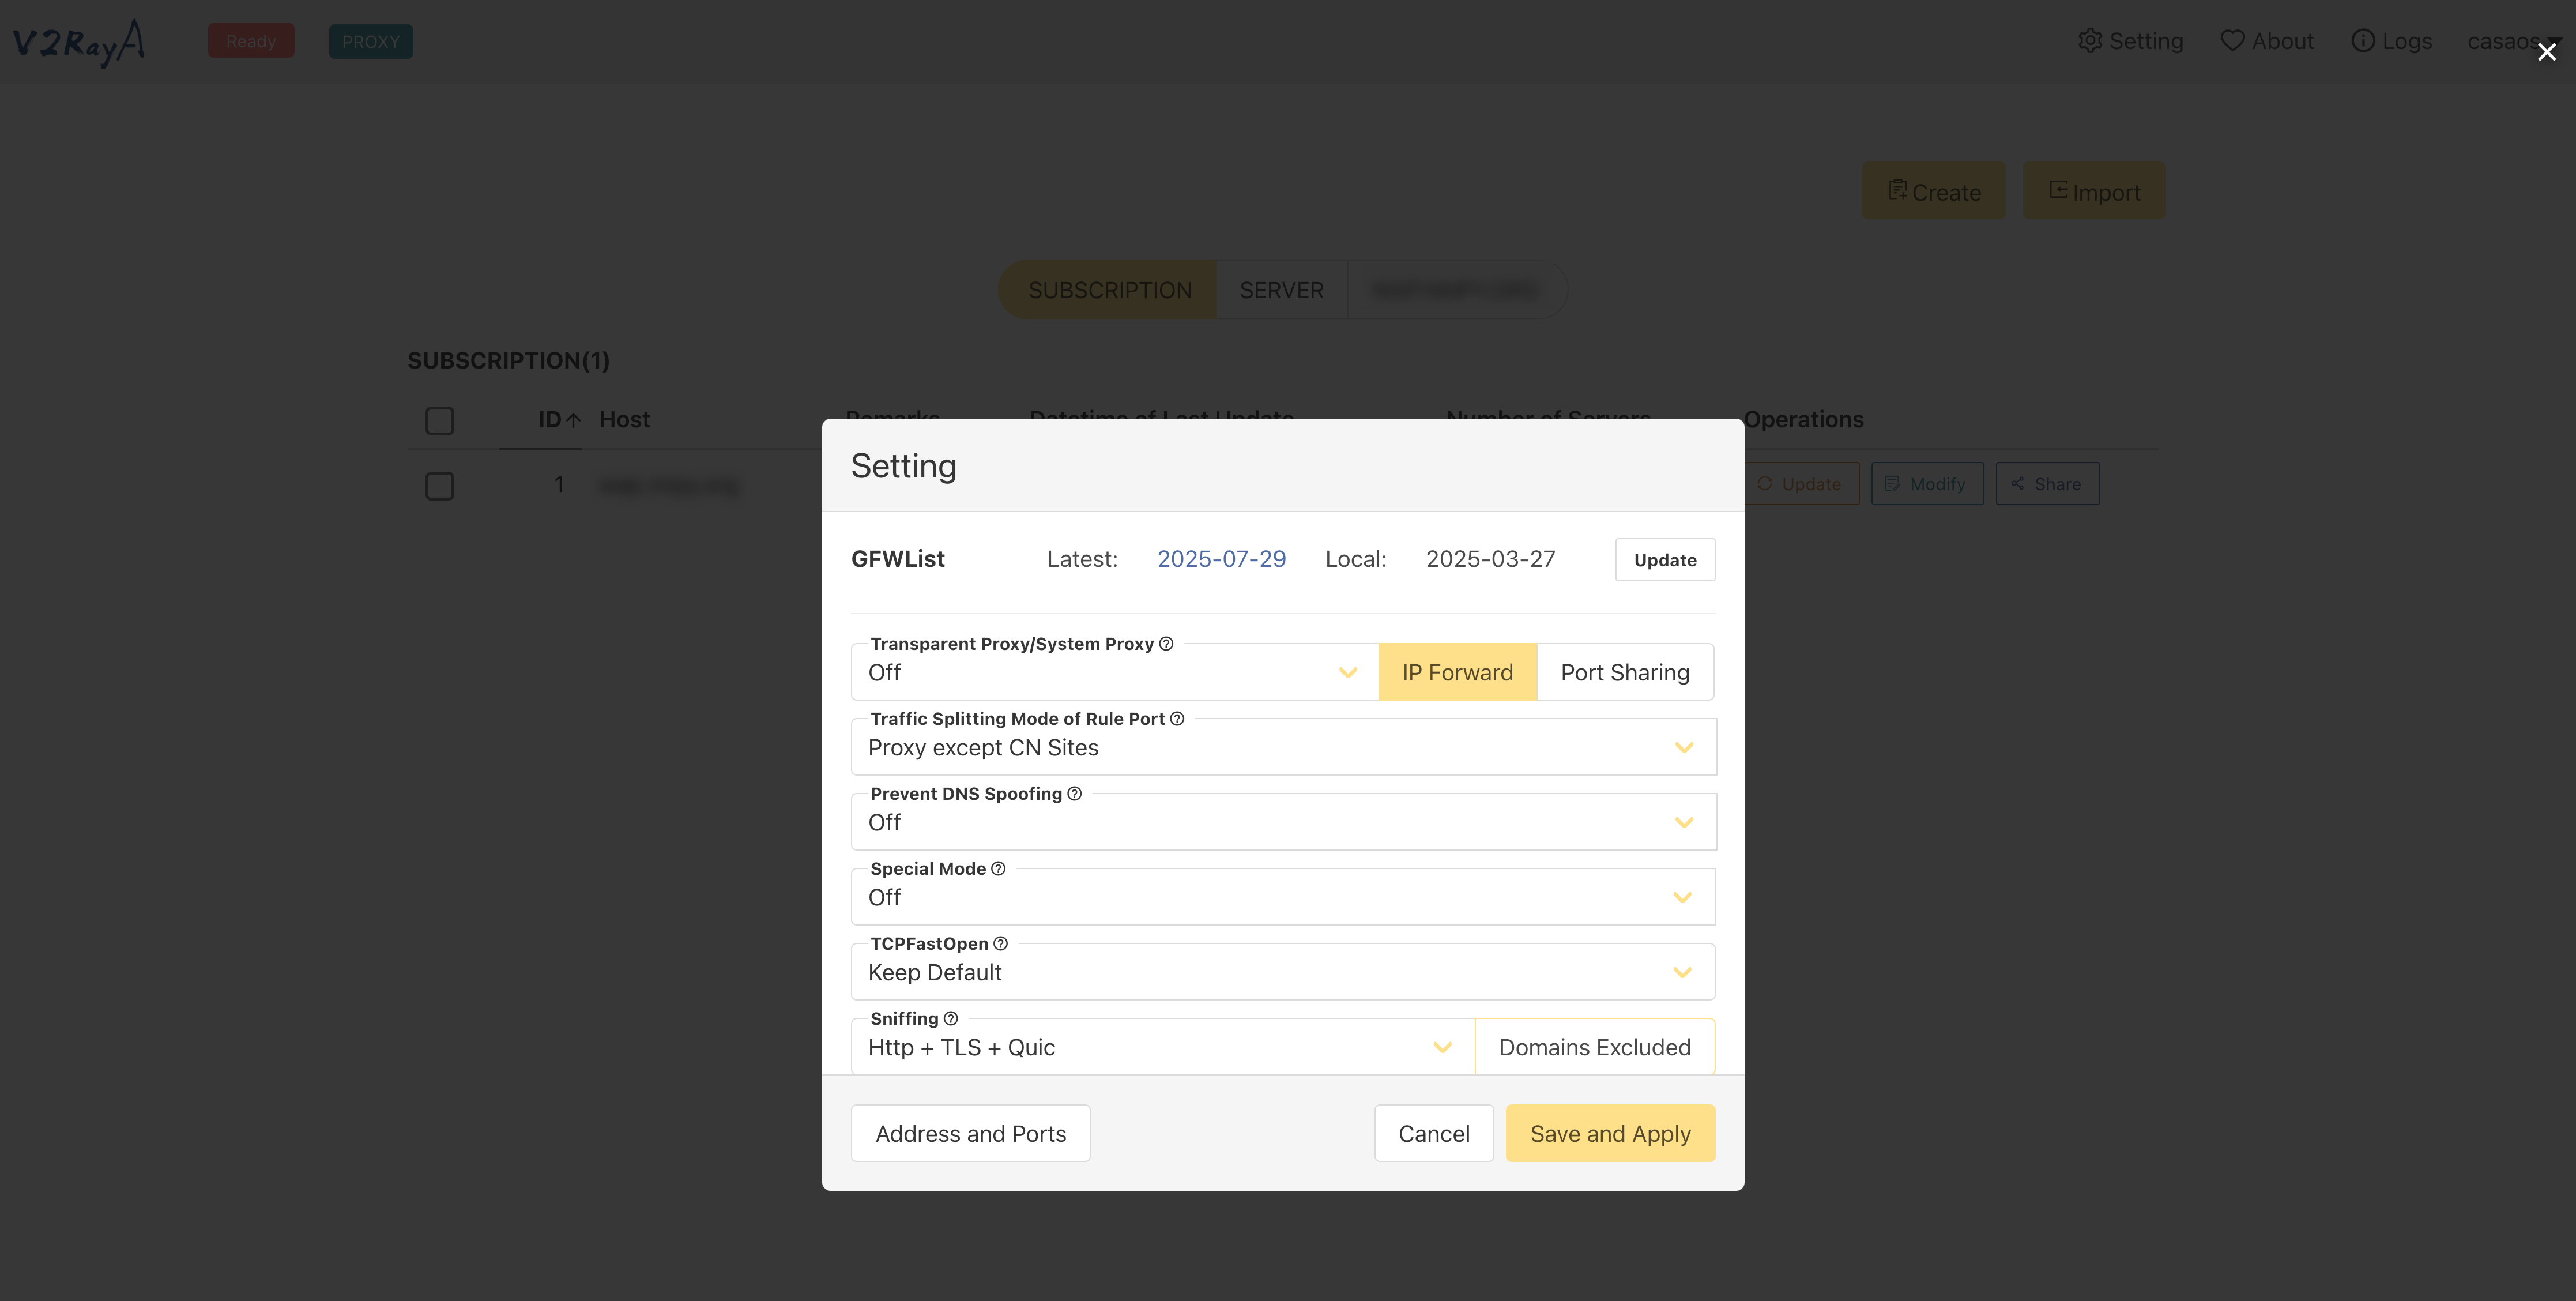
Task: Click the V2RayA logo
Action: tap(78, 42)
